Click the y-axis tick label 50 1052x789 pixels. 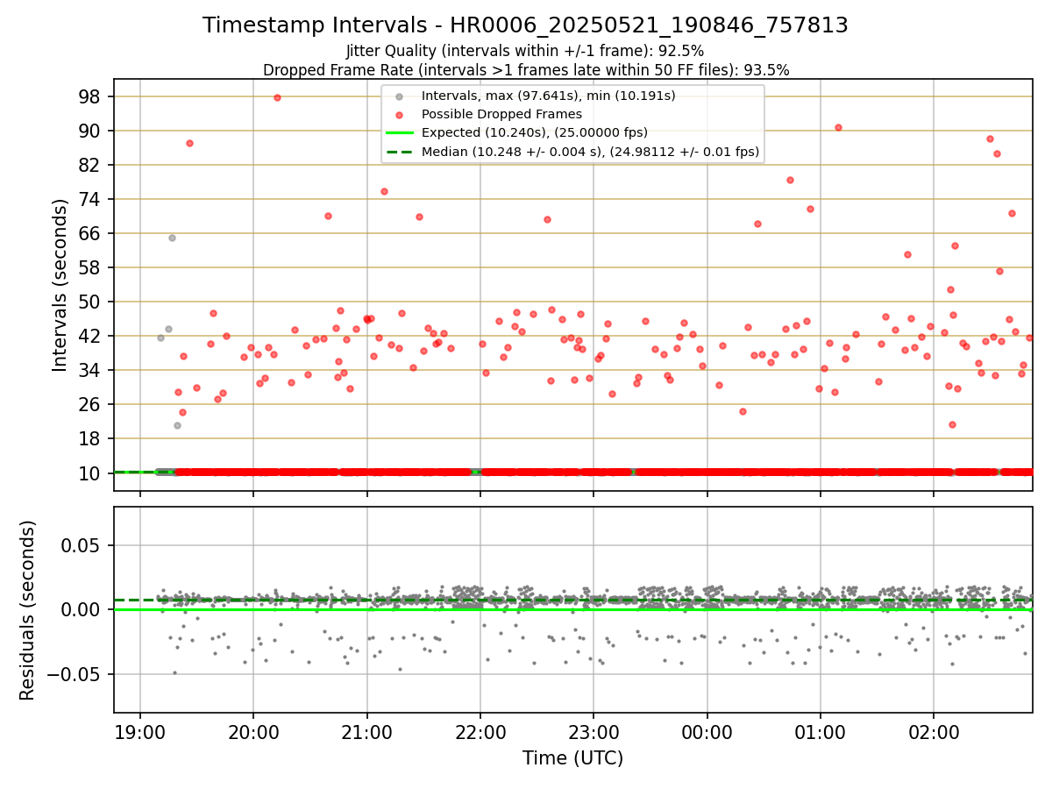91,302
